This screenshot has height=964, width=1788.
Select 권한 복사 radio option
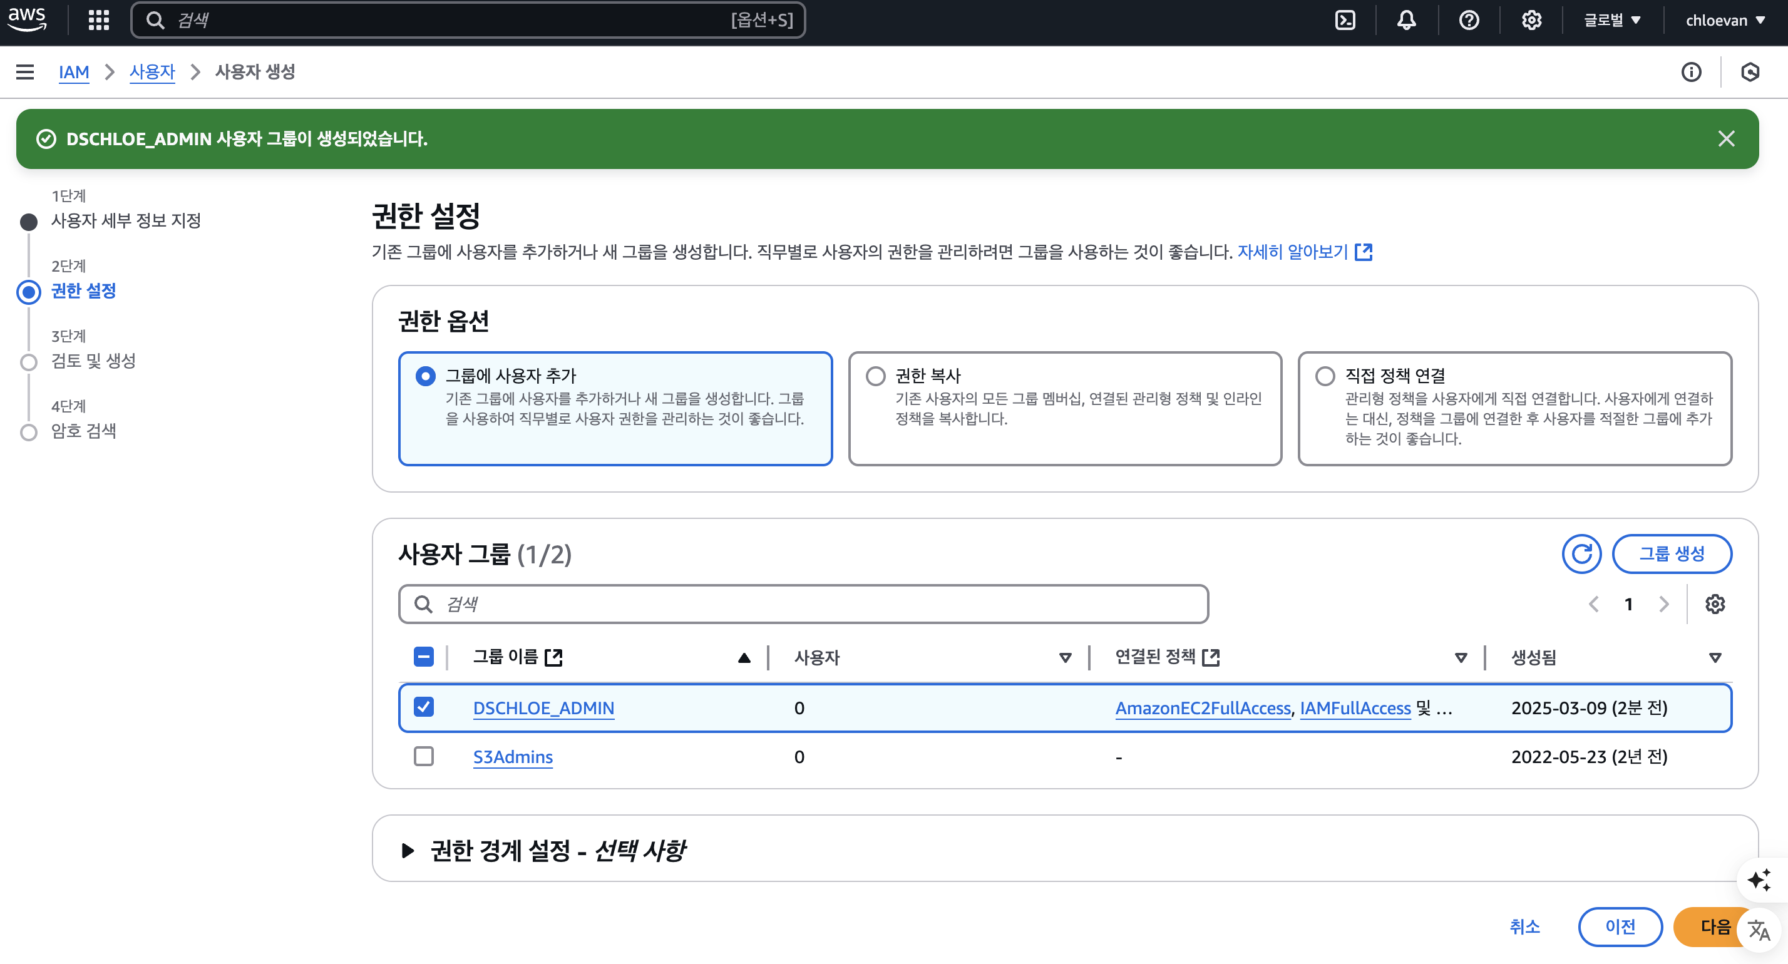pos(875,376)
